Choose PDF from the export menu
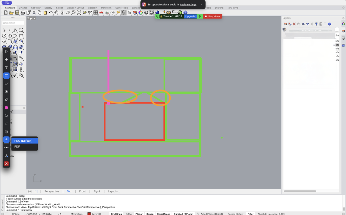This screenshot has height=215, width=346. click(x=17, y=146)
